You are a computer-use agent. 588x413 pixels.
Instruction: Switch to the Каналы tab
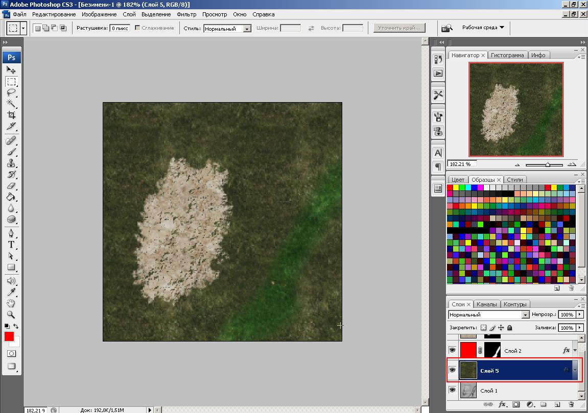pyautogui.click(x=487, y=304)
